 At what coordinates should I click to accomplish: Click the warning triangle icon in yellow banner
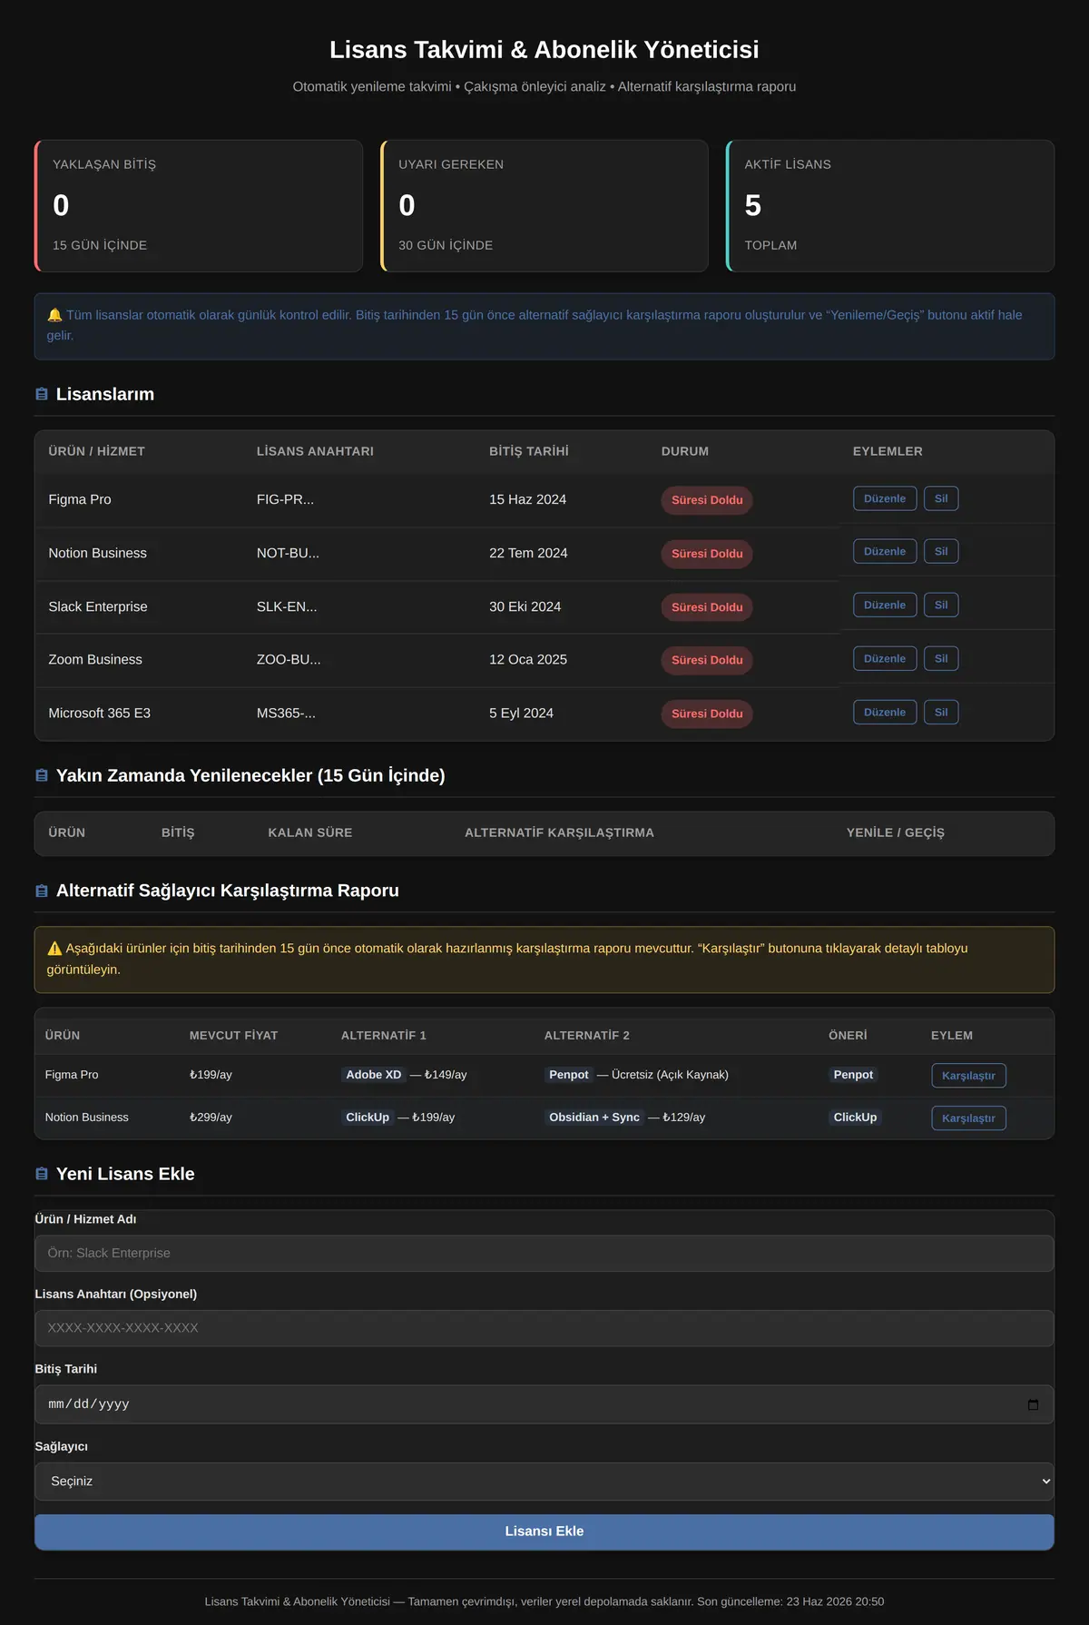coord(54,949)
